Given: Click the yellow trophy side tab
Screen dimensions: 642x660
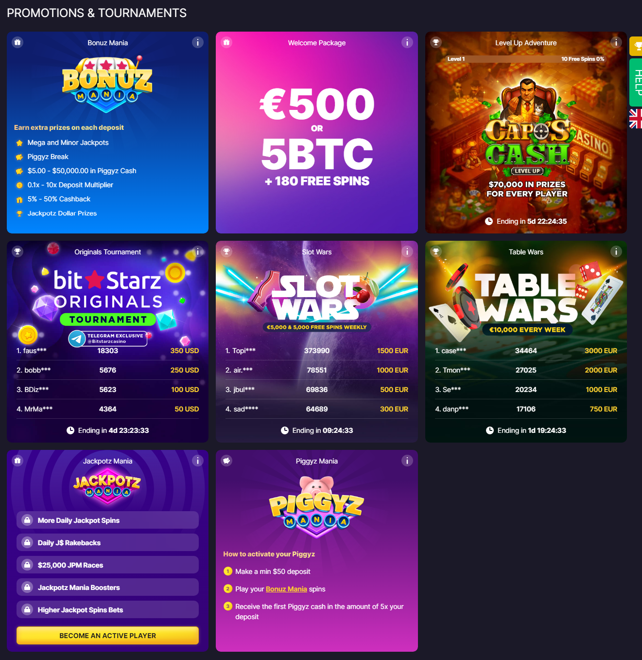Looking at the screenshot, I should (x=636, y=46).
